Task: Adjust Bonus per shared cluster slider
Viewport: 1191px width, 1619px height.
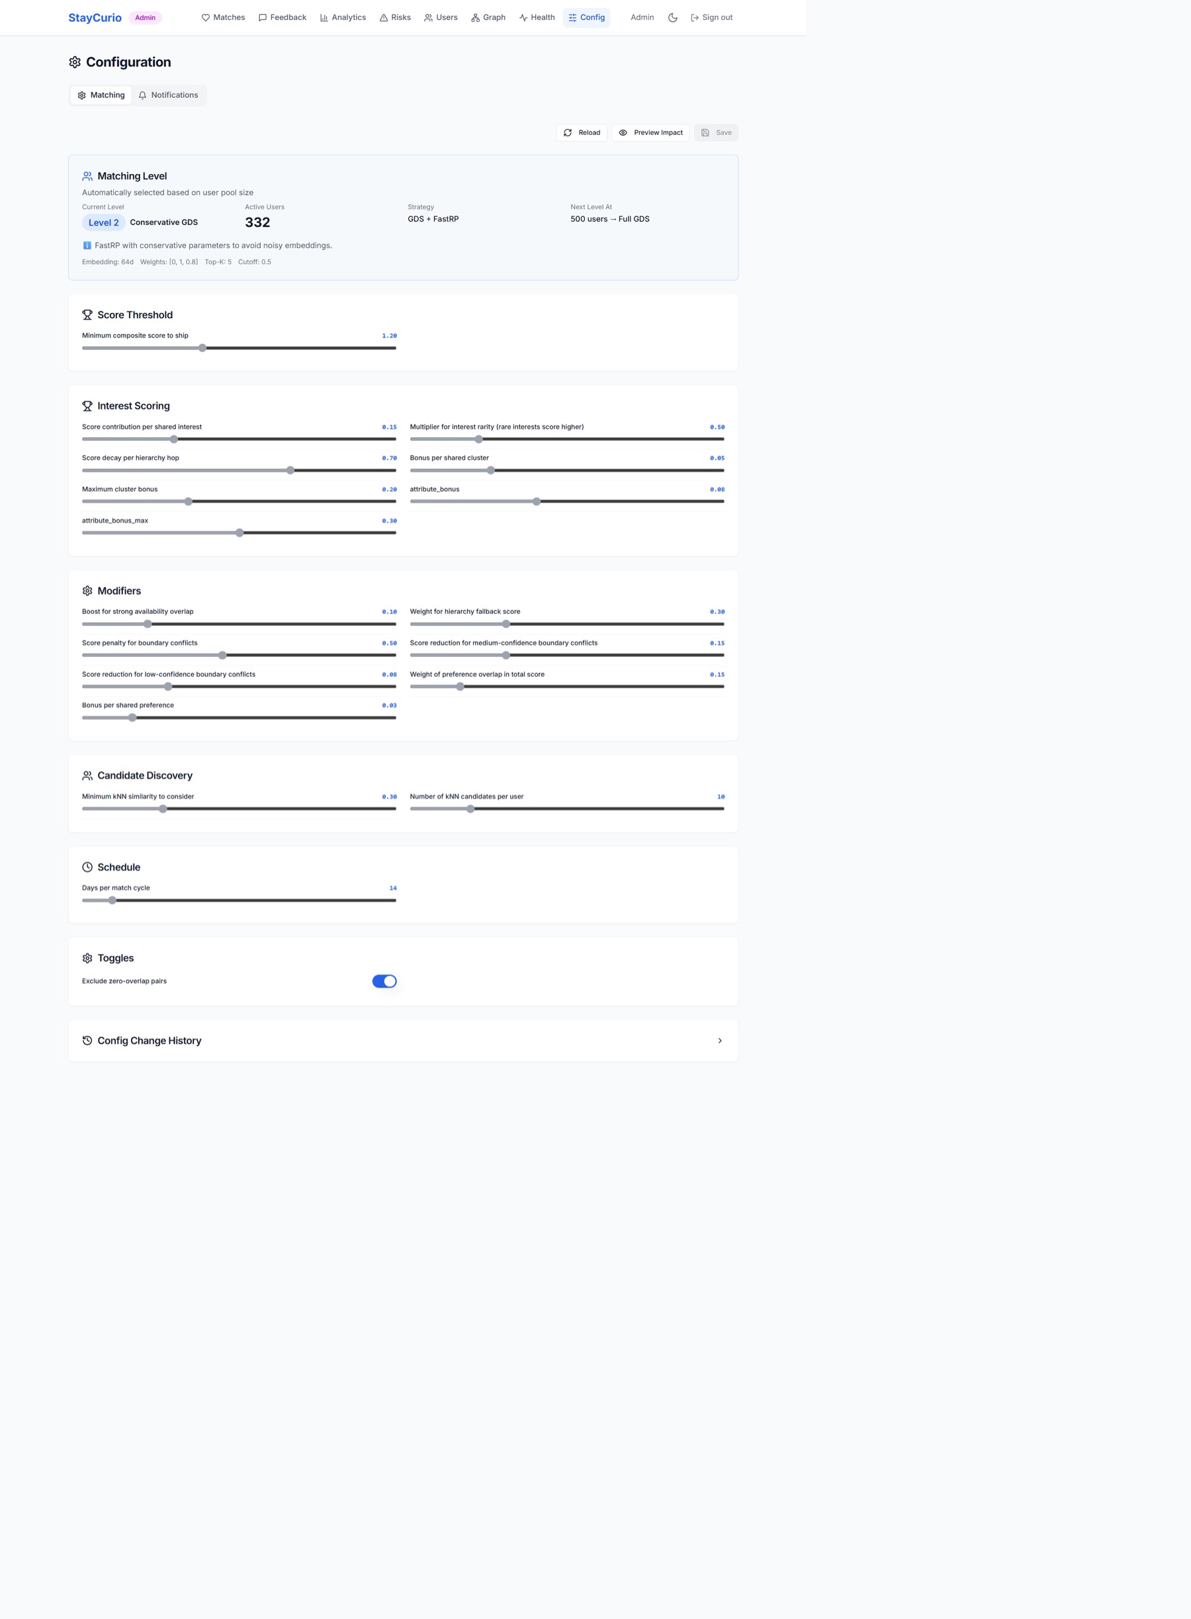Action: [x=568, y=470]
